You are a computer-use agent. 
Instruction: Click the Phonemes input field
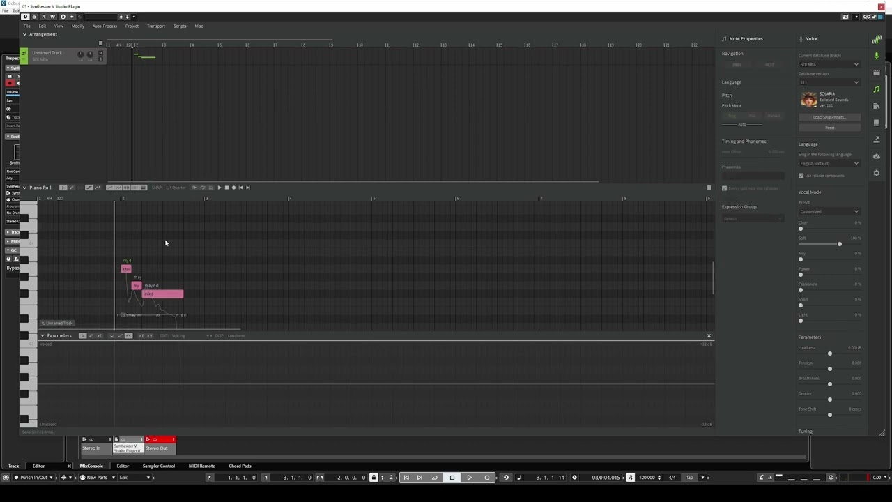tap(753, 176)
